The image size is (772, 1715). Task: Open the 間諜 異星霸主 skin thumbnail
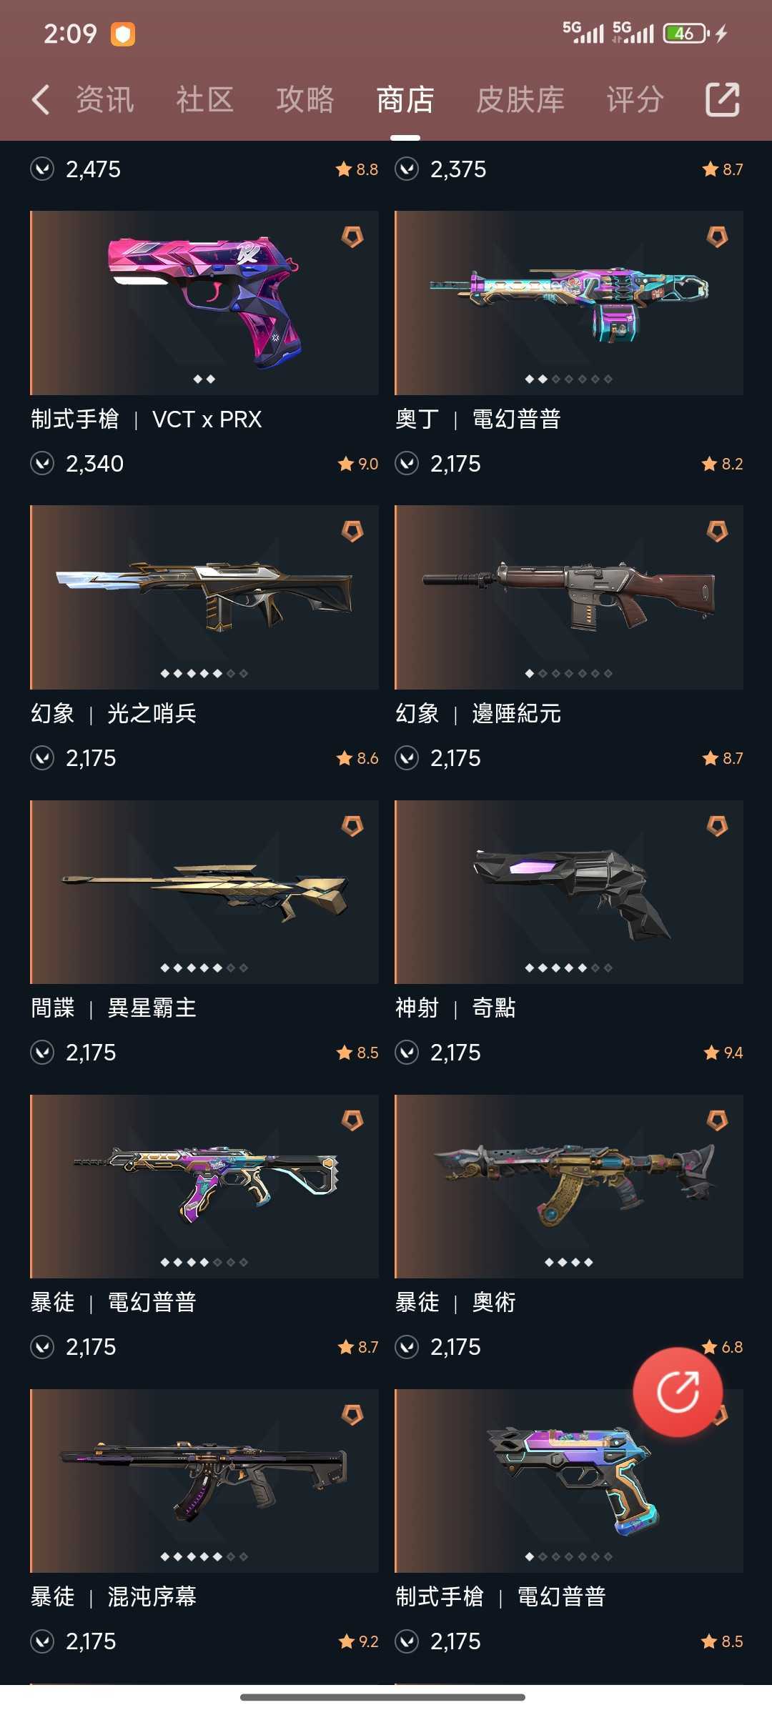(x=204, y=892)
